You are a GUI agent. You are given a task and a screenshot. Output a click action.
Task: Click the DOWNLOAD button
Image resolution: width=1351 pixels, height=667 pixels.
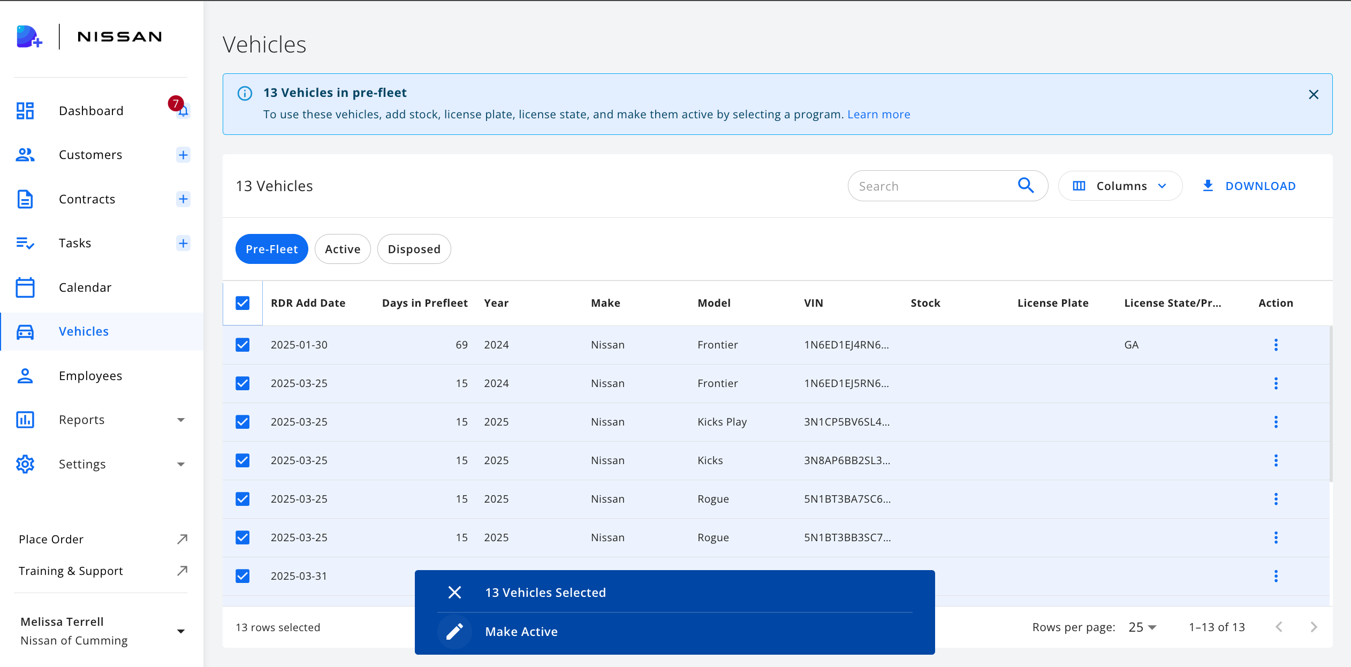tap(1249, 186)
